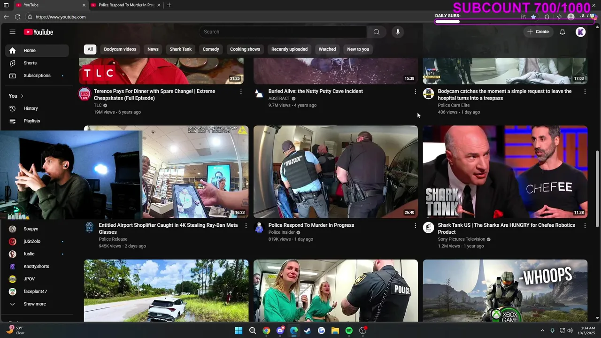Go to Home in the sidebar
Screen dimensions: 601x338
(37, 50)
